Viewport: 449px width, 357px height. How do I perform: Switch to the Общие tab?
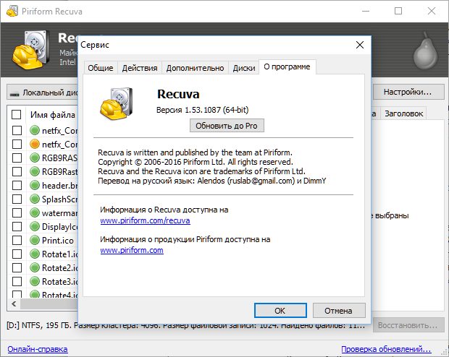coord(101,68)
